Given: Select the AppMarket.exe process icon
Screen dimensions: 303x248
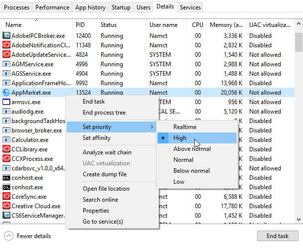Looking at the screenshot, I should pos(6,92).
